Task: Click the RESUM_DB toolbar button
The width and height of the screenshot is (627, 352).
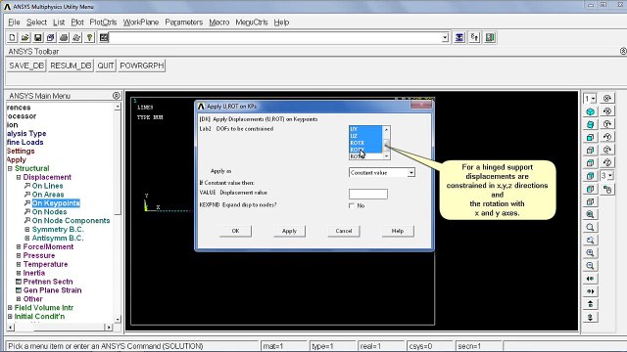Action: [x=71, y=66]
